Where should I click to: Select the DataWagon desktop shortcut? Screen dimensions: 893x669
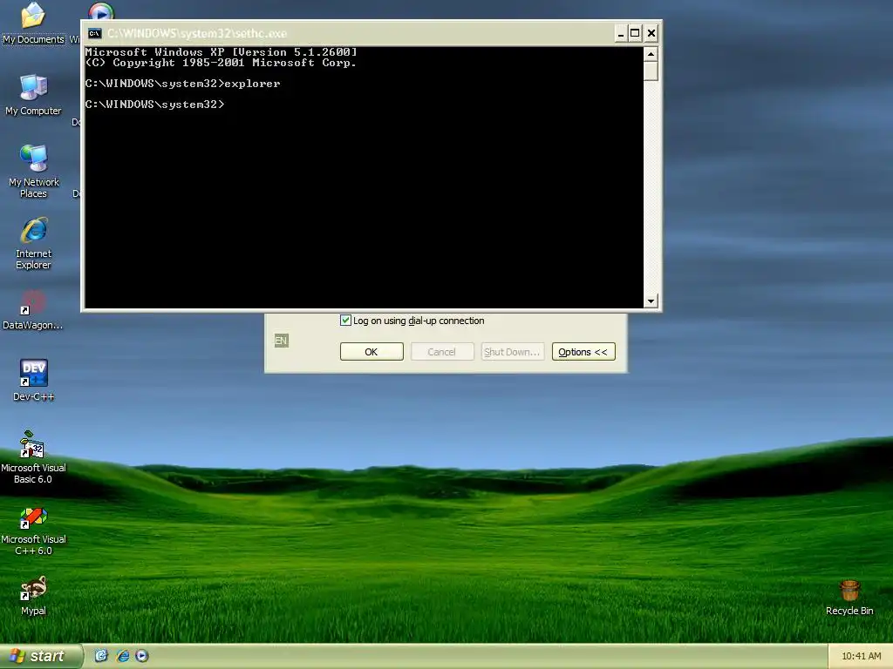coord(32,311)
